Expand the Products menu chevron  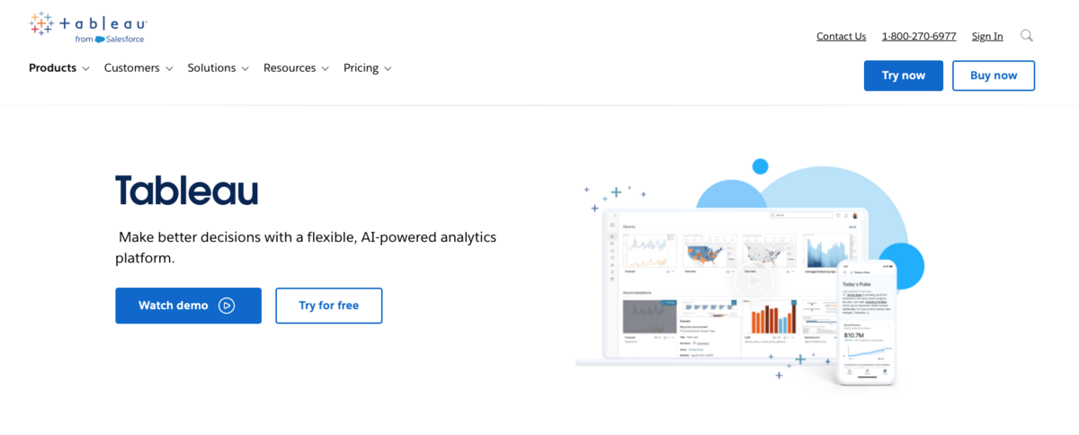85,68
